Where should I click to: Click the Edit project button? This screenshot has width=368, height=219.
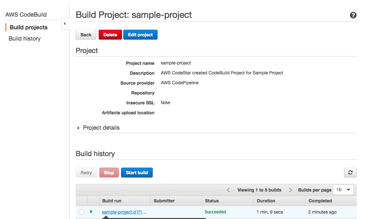point(140,35)
